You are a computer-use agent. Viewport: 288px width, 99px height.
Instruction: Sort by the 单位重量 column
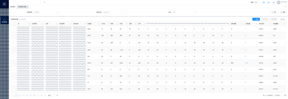tap(284, 24)
